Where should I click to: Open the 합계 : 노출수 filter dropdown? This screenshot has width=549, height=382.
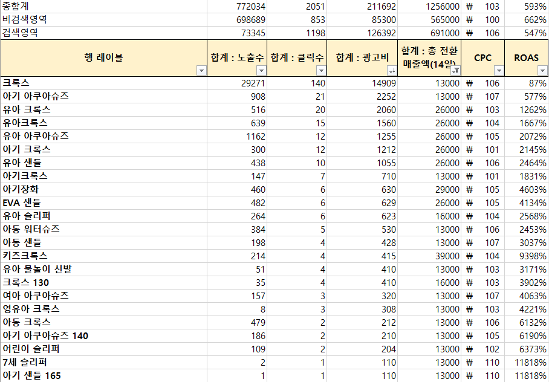261,71
